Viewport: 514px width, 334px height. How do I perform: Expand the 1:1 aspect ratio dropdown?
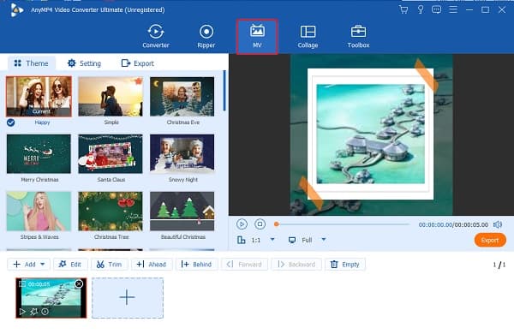[272, 240]
